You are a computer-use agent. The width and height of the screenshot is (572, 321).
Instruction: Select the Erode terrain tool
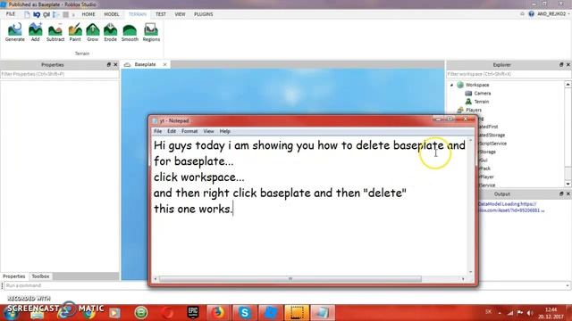pos(110,32)
